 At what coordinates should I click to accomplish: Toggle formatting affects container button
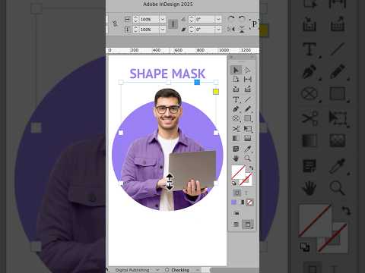click(236, 193)
